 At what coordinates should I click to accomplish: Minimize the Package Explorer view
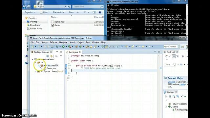(57, 52)
